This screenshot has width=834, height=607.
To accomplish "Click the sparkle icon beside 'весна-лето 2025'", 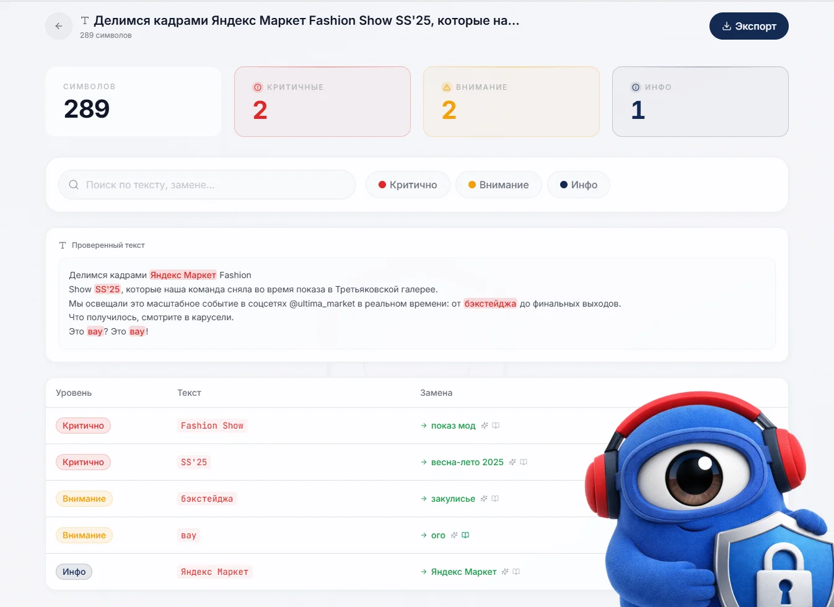I will point(512,462).
